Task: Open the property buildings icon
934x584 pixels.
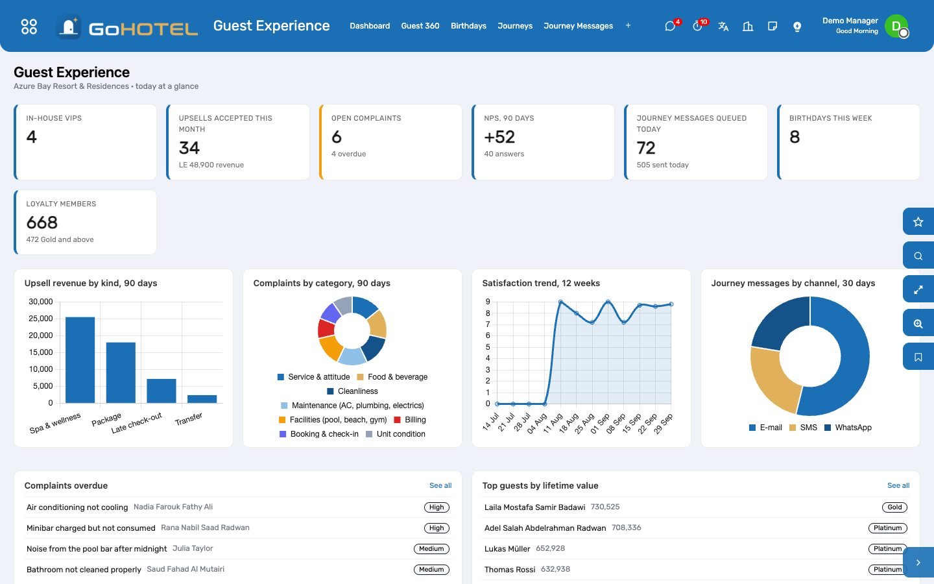Action: coord(748,26)
